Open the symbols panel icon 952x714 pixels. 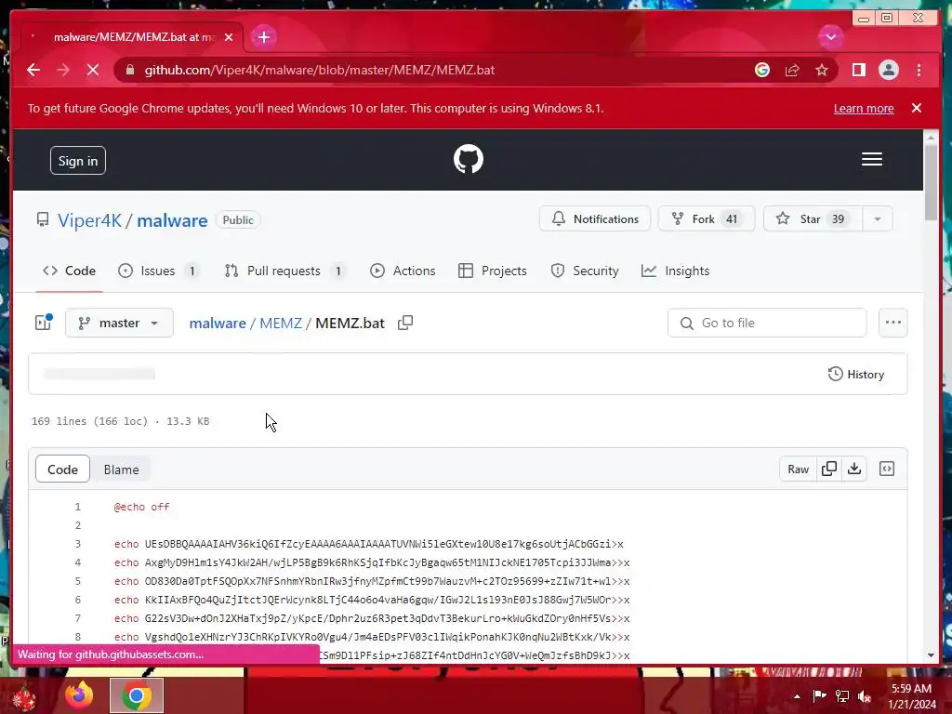[x=886, y=469]
